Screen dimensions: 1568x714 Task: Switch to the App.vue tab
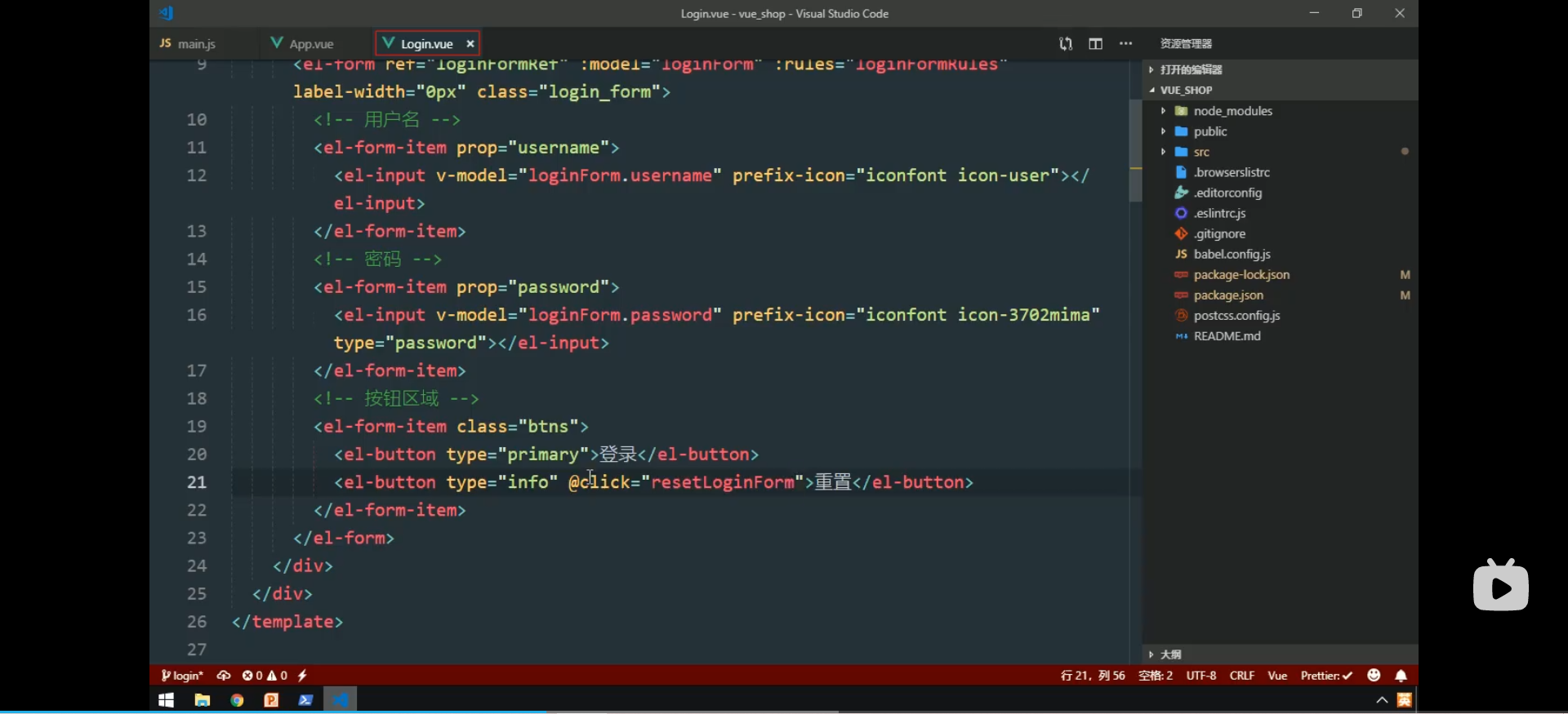[302, 44]
